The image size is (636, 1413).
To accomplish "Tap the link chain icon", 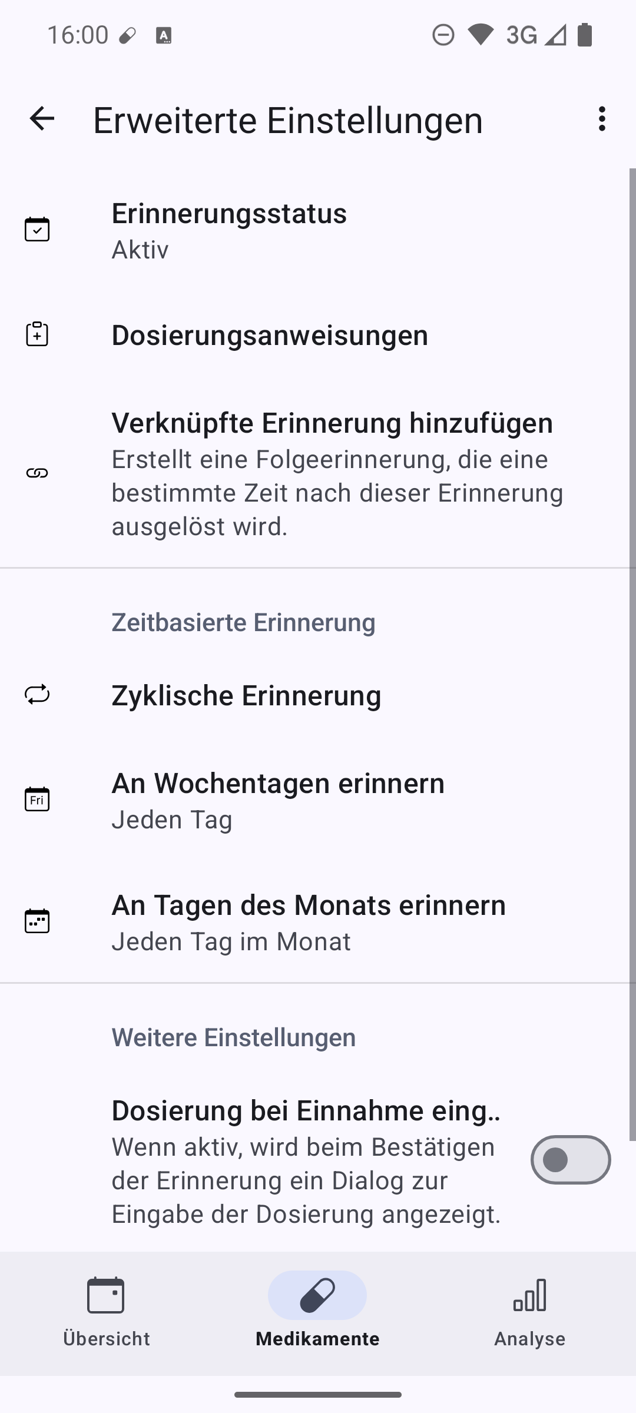I will pyautogui.click(x=37, y=473).
